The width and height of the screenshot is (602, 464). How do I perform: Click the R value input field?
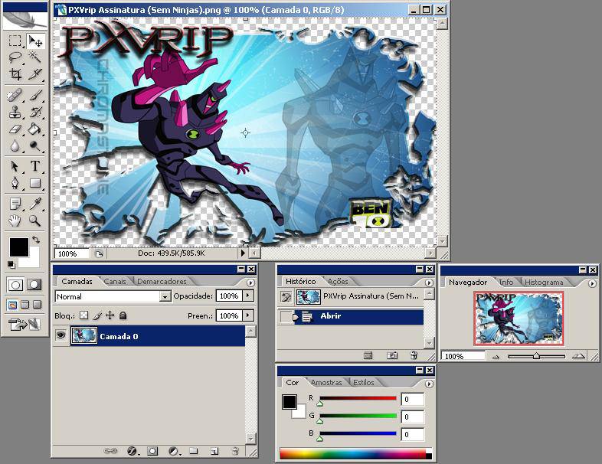pyautogui.click(x=412, y=399)
